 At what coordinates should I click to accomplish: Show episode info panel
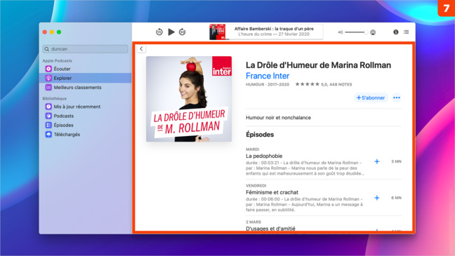tap(396, 32)
